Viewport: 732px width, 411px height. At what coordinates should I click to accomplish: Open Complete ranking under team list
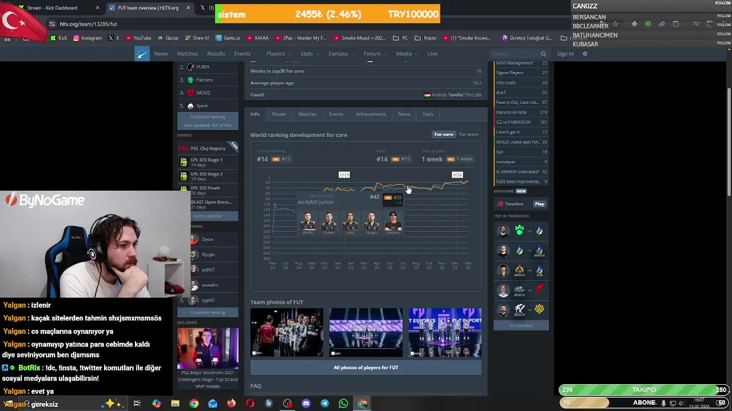coord(208,116)
